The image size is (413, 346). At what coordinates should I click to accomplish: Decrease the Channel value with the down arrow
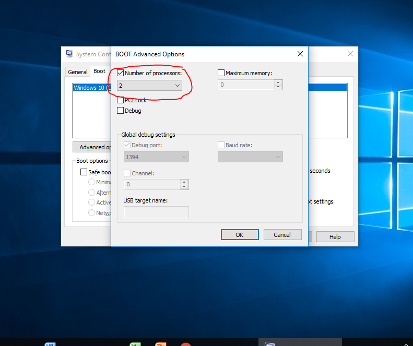click(x=184, y=187)
